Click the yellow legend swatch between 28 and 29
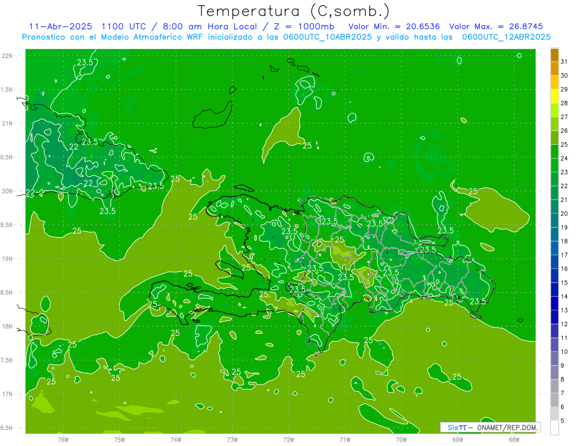The height and width of the screenshot is (446, 577). (x=554, y=96)
